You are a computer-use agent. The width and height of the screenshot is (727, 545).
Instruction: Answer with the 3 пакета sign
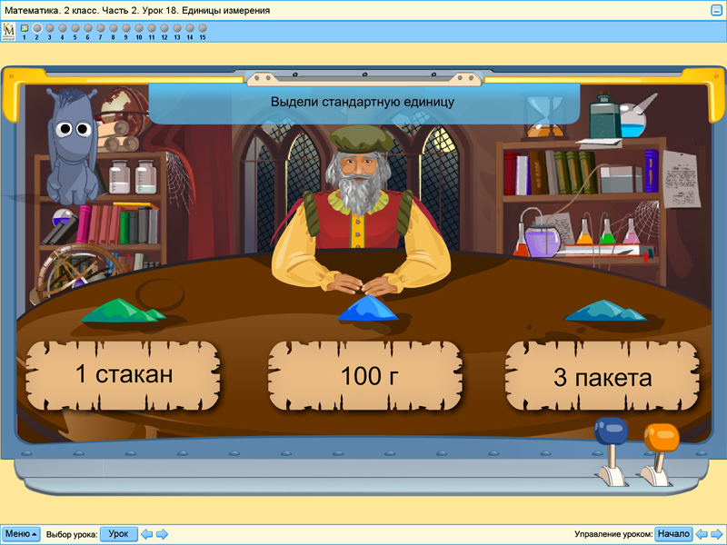(603, 374)
